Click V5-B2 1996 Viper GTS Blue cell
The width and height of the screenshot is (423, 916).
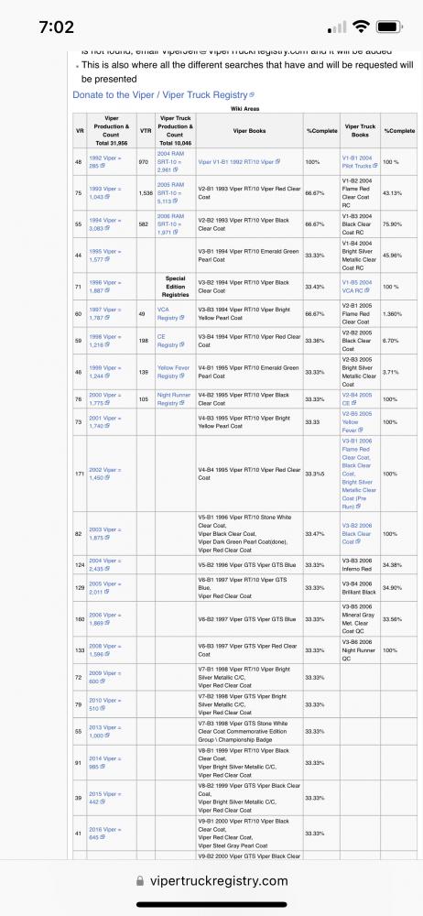click(x=249, y=565)
